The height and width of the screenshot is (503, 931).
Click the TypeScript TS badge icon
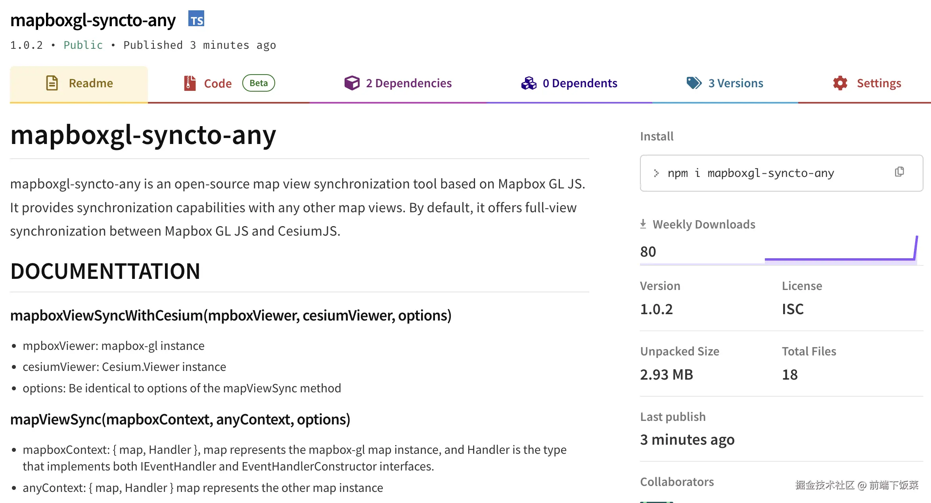tap(196, 19)
